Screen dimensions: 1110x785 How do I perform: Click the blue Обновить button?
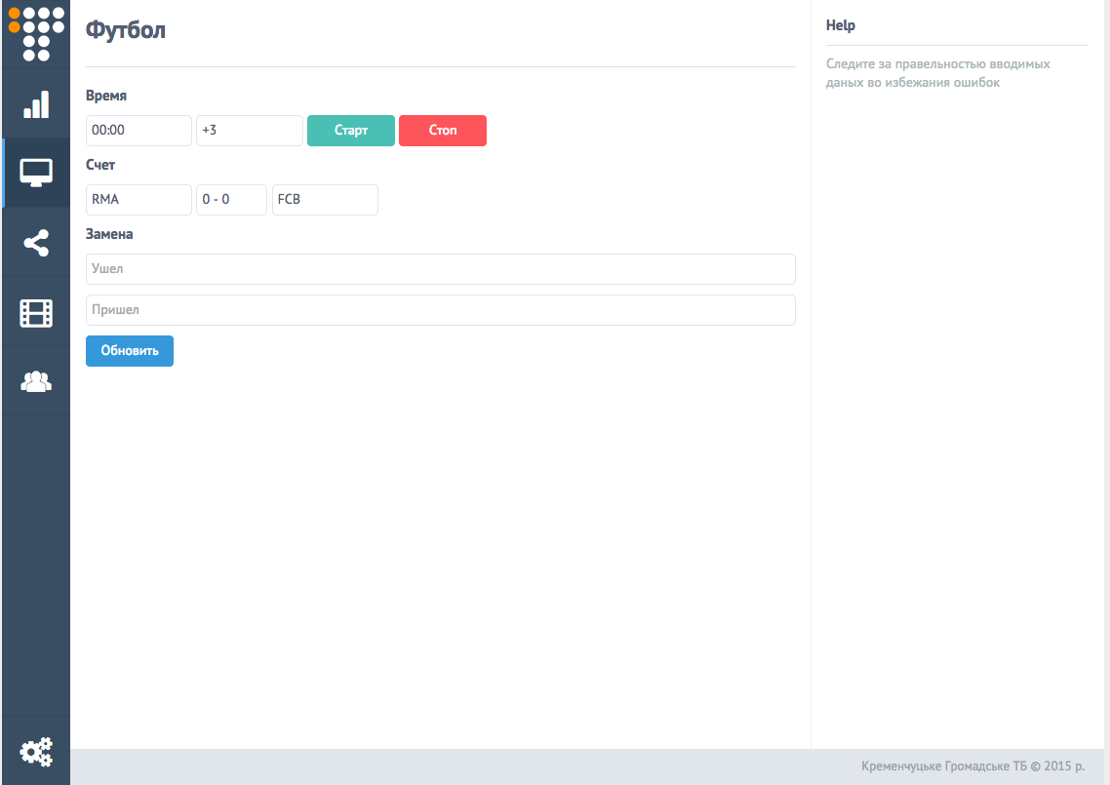pyautogui.click(x=130, y=351)
